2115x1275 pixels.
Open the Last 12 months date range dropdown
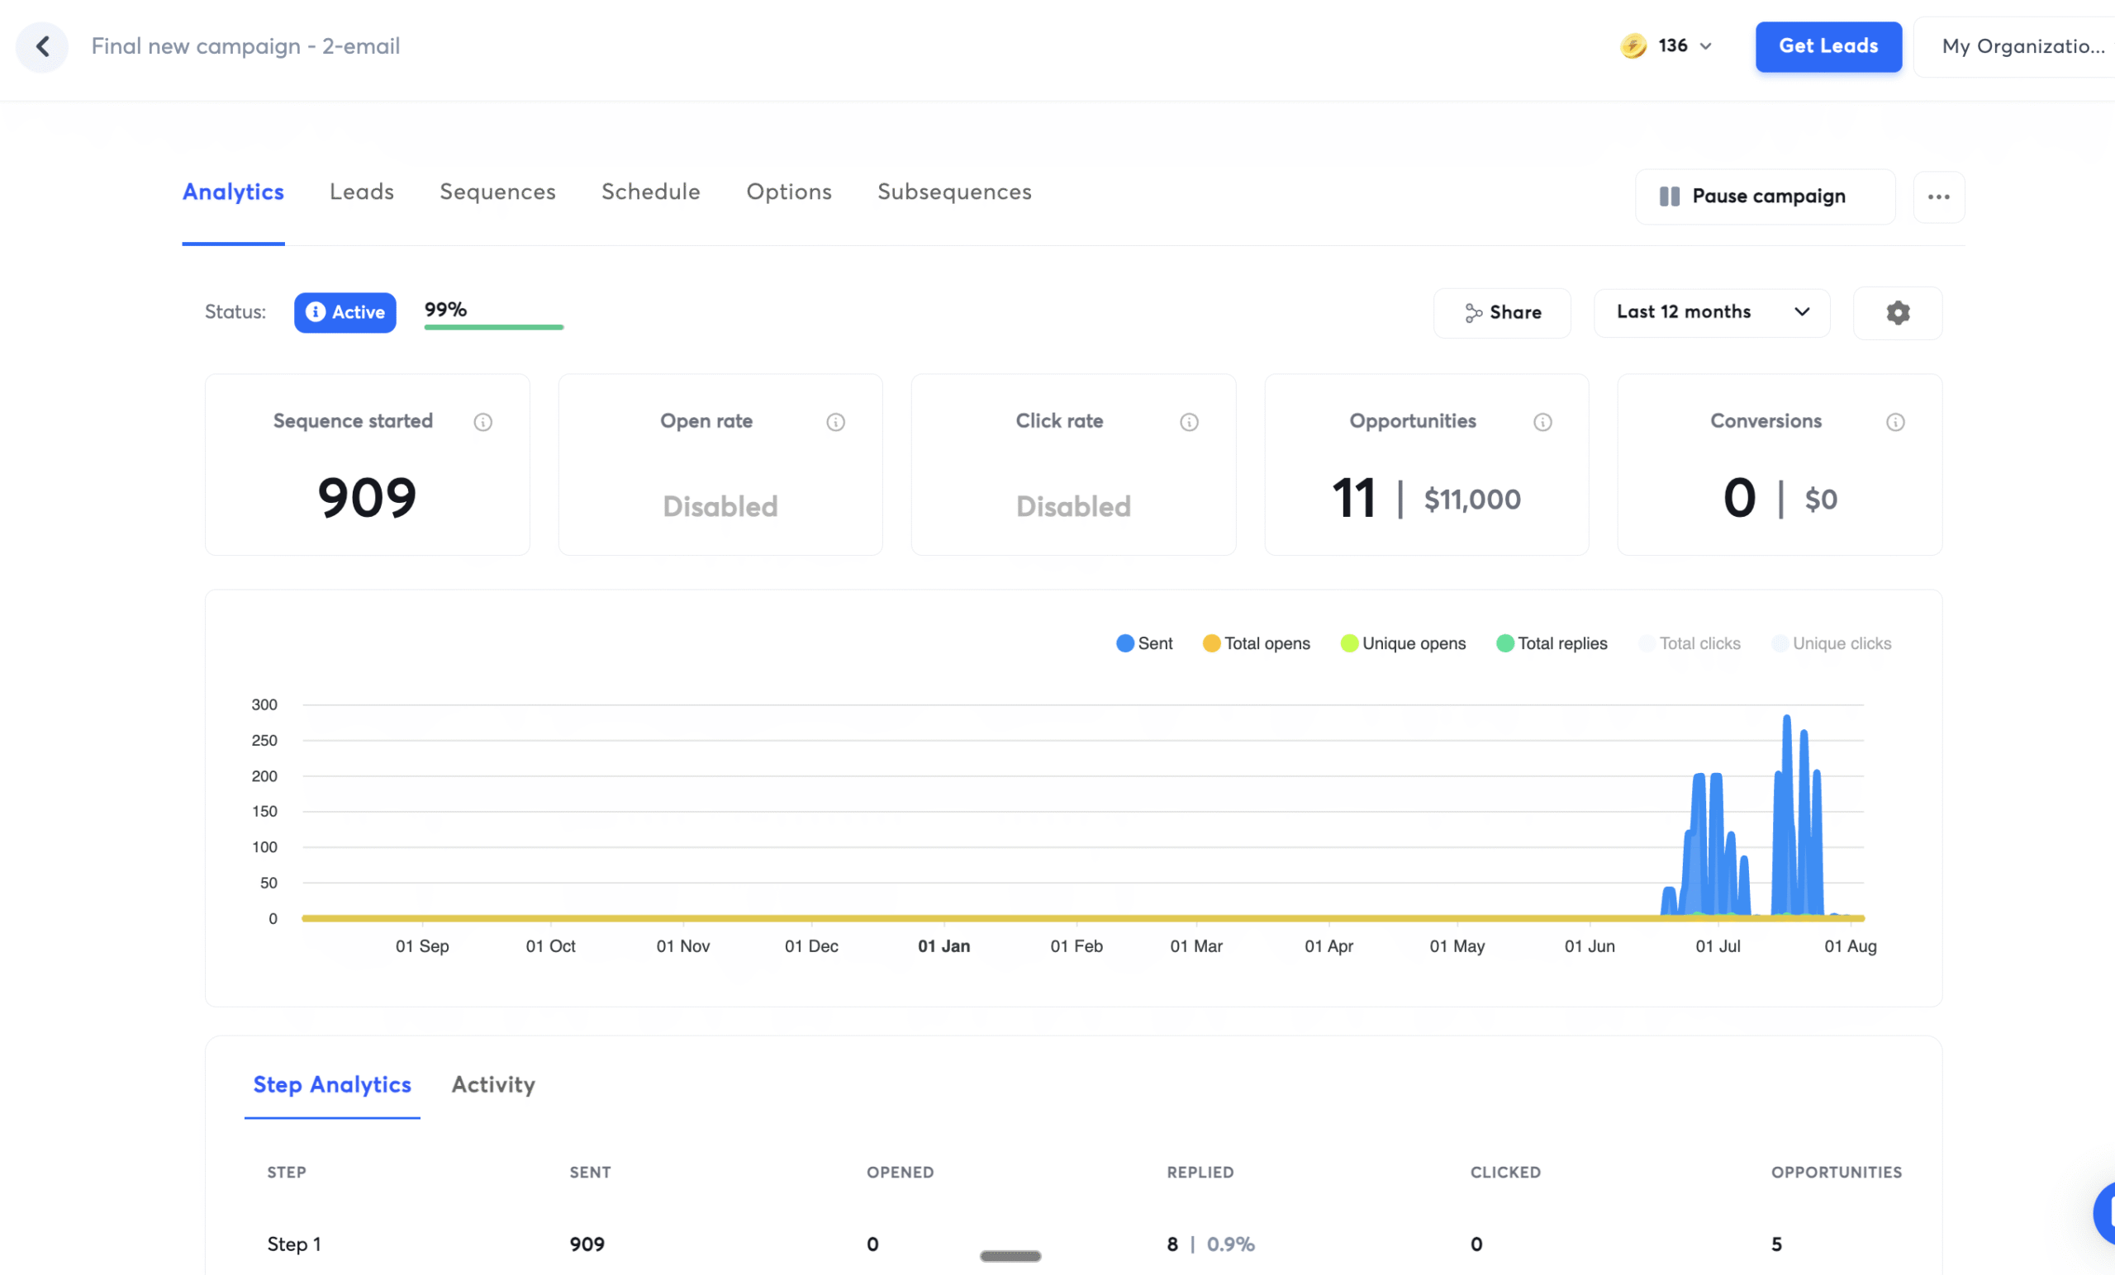coord(1712,312)
